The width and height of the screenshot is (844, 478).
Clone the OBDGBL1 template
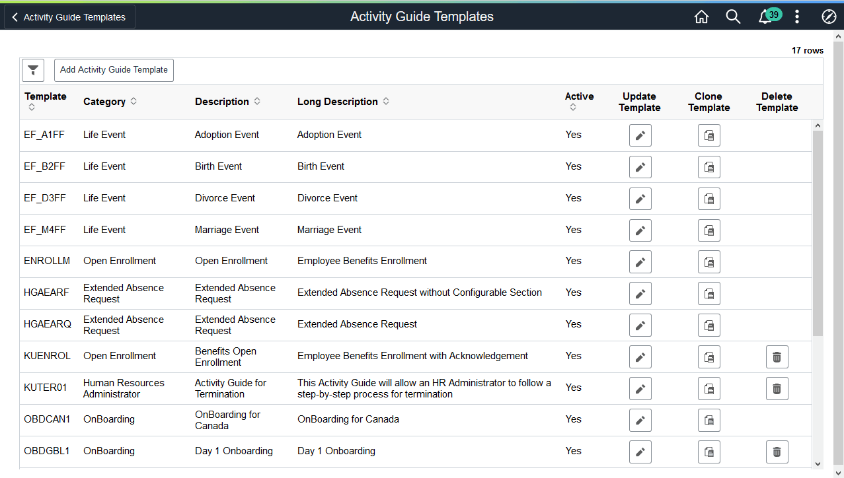709,452
